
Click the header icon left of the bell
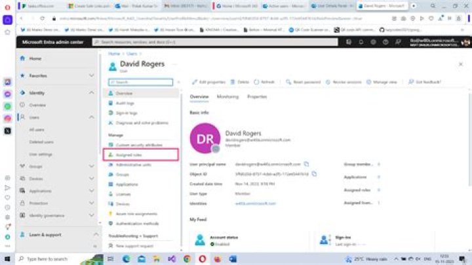(349, 42)
